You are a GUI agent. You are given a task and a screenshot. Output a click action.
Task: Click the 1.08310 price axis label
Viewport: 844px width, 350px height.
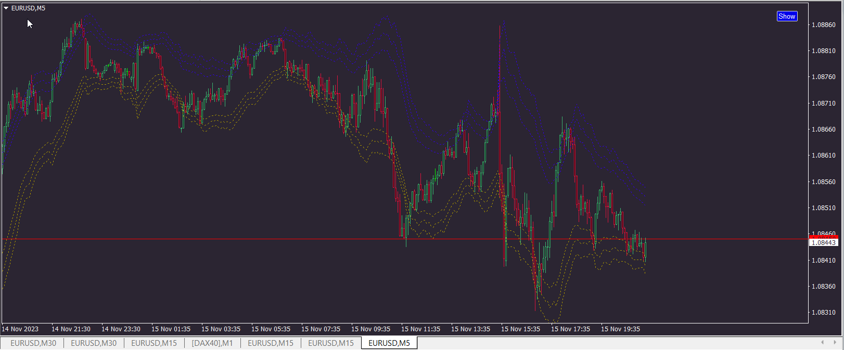(x=824, y=313)
